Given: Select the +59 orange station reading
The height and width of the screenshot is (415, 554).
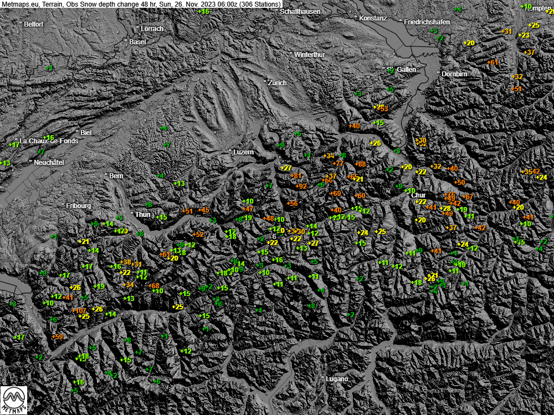Looking at the screenshot, I should (x=58, y=336).
